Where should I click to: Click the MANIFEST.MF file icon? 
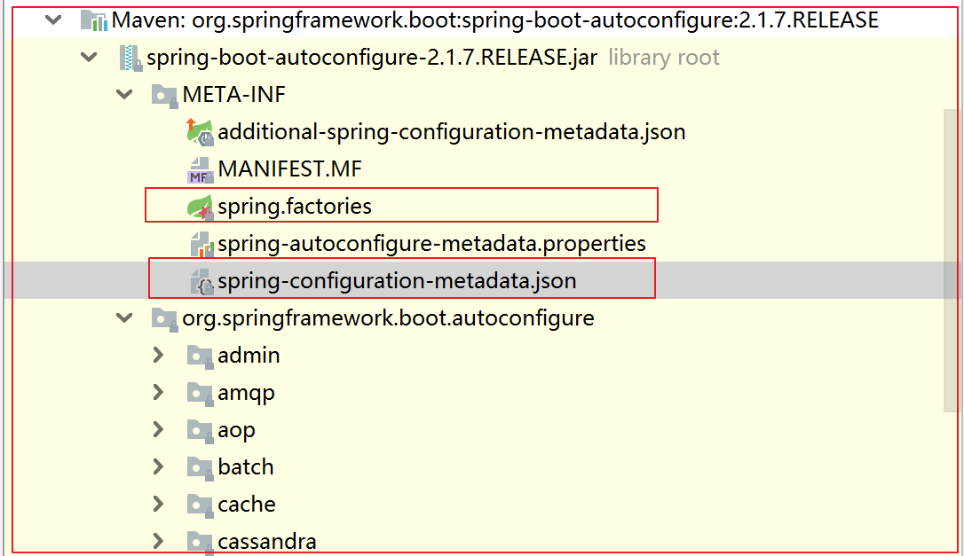(x=200, y=169)
